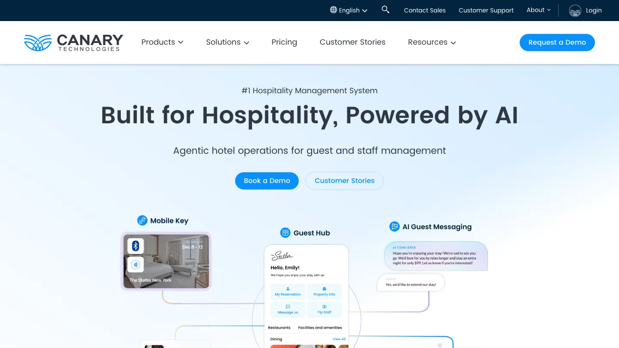Click the AI Guest Messaging icon
Screen dimensions: 619x348
[x=395, y=226]
